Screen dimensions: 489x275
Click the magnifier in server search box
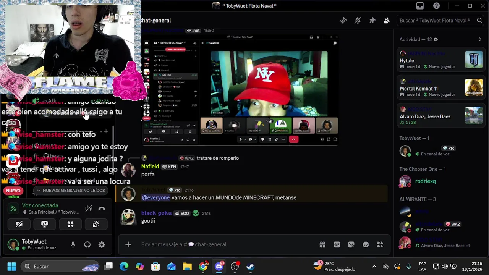[479, 21]
